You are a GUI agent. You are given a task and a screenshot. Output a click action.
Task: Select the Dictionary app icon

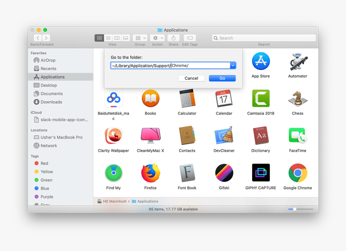pyautogui.click(x=261, y=136)
